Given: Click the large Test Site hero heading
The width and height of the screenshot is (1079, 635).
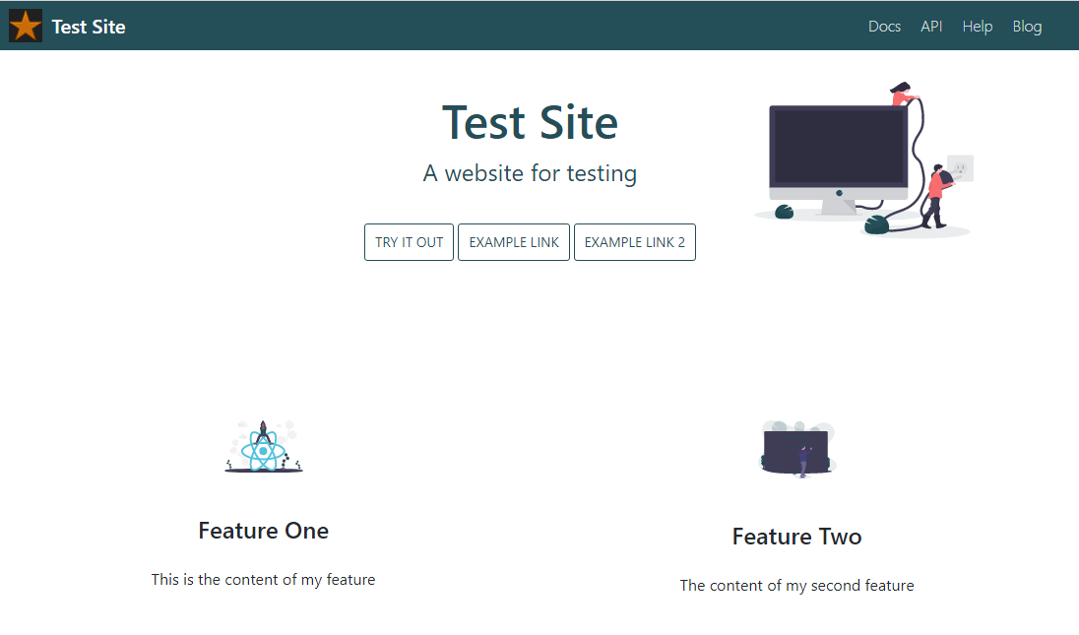Looking at the screenshot, I should (x=530, y=122).
